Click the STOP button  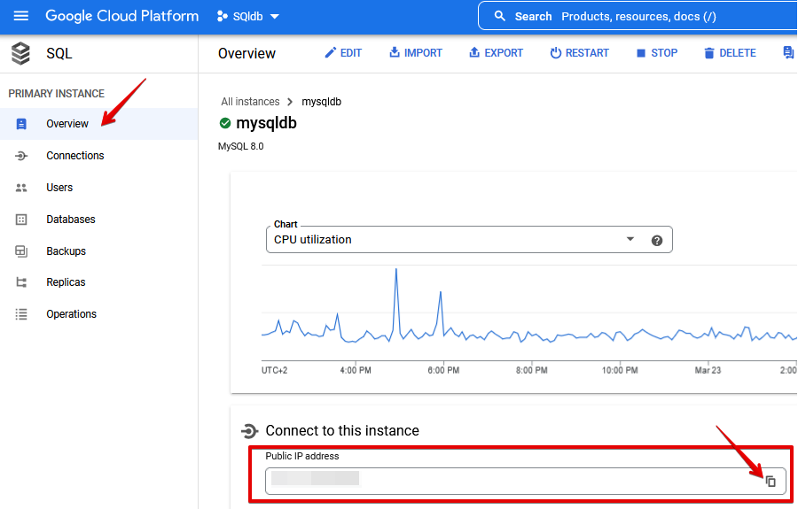click(656, 53)
